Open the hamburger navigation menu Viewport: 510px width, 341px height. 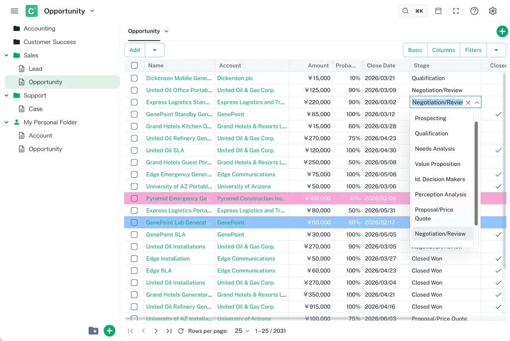click(14, 11)
